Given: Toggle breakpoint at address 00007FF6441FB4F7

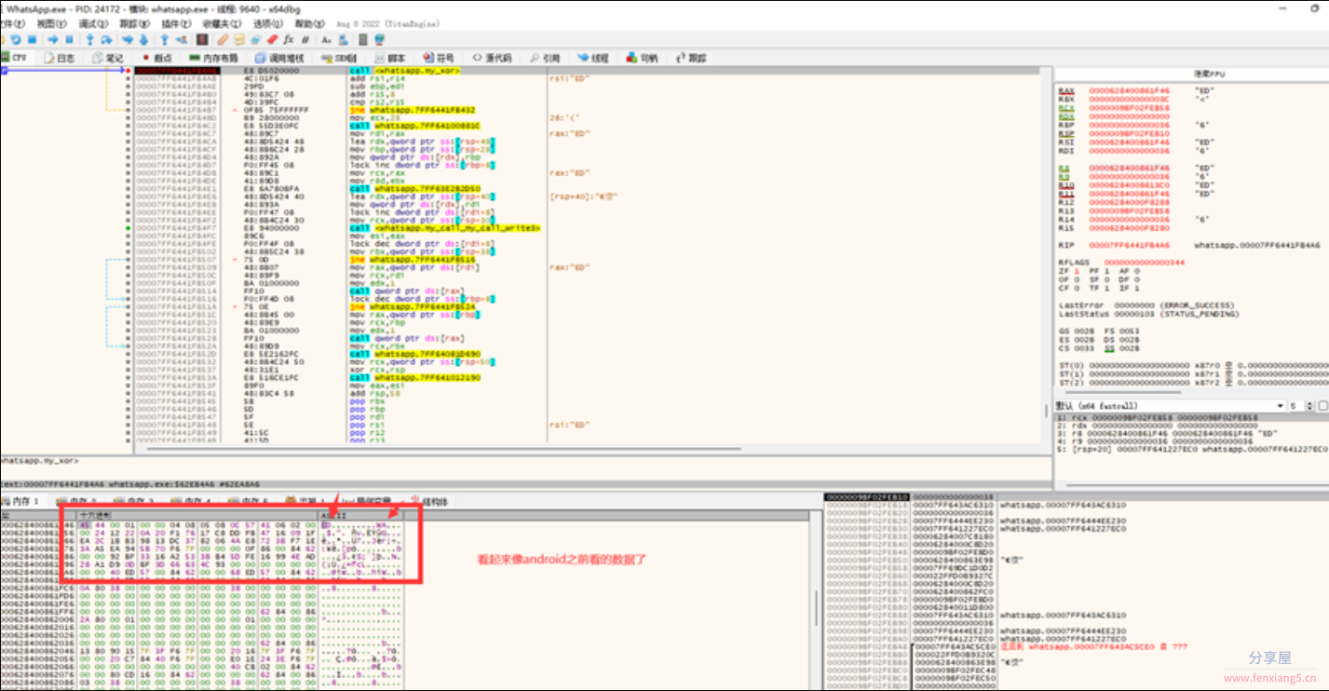Looking at the screenshot, I should coord(129,227).
